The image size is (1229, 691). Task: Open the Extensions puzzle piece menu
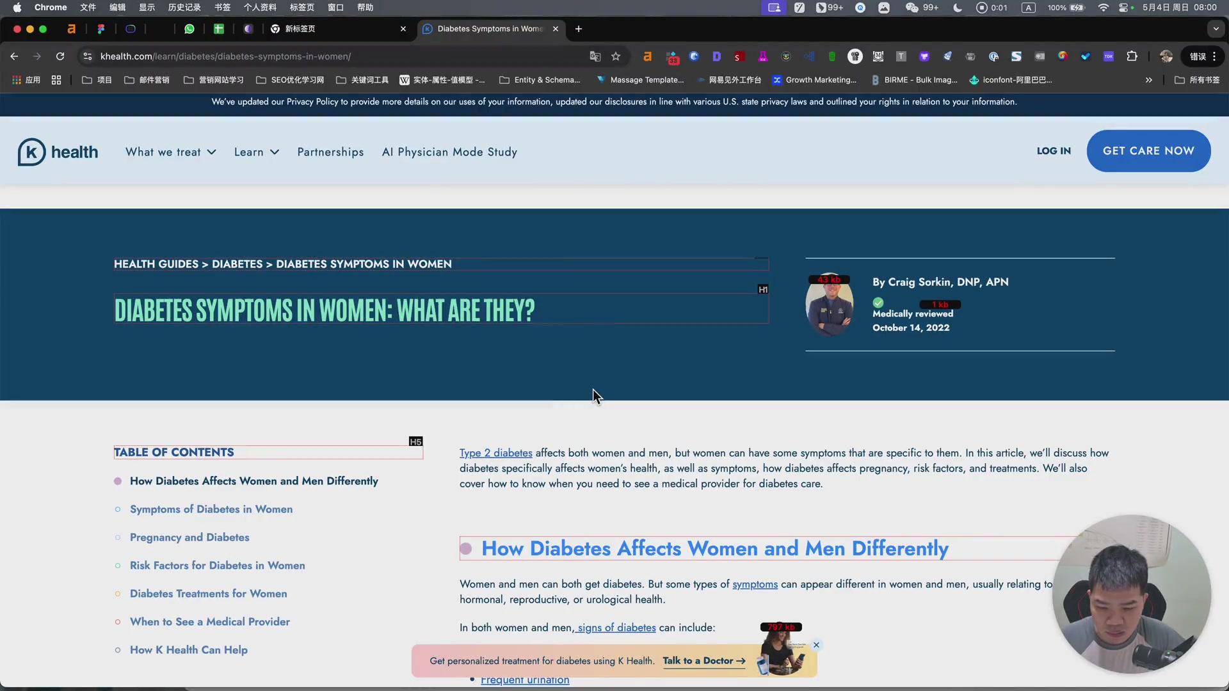(1132, 56)
